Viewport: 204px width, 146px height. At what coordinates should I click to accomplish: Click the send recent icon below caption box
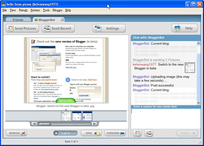(149, 133)
